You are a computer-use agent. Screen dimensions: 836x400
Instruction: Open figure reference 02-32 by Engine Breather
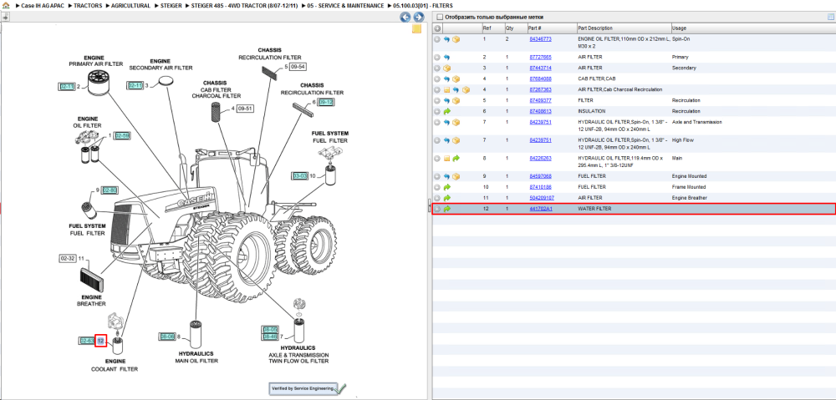68,258
